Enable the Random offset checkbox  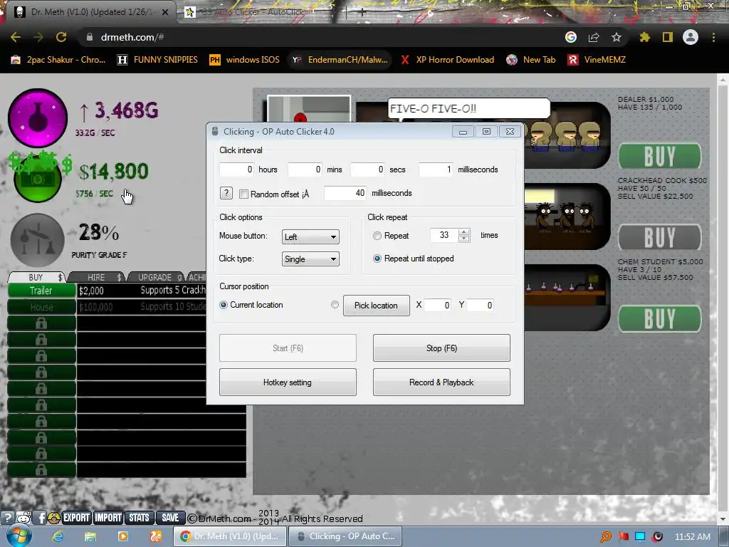click(243, 194)
